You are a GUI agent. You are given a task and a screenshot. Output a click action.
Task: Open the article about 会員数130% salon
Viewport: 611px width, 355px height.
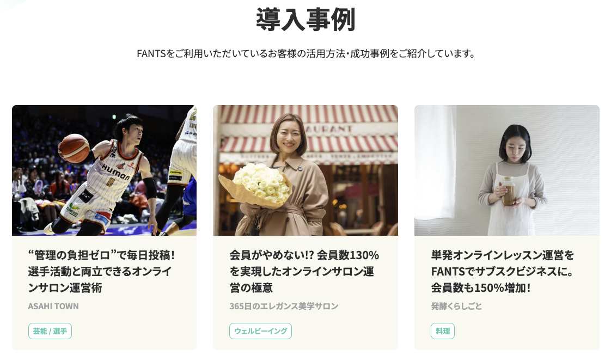point(304,271)
